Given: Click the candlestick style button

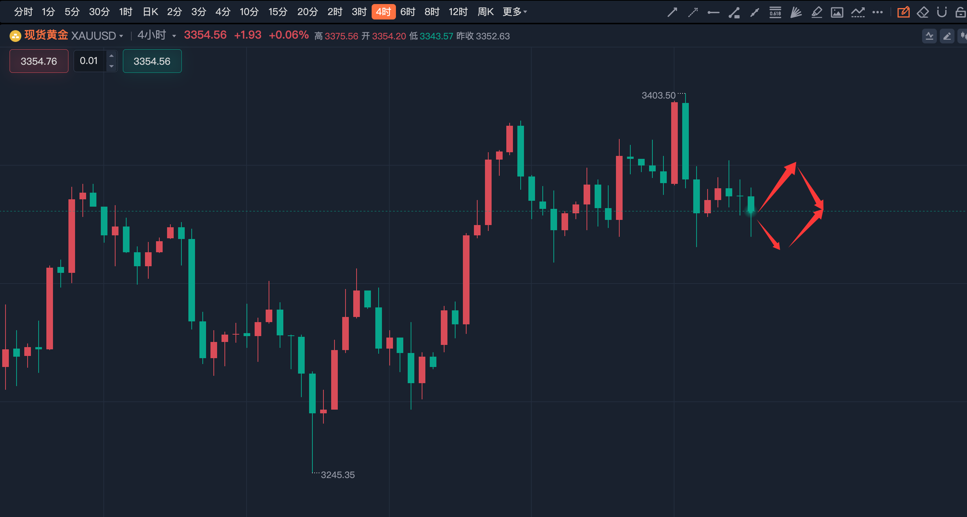Looking at the screenshot, I should click(963, 36).
